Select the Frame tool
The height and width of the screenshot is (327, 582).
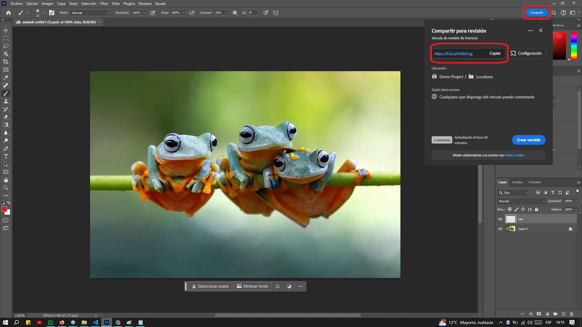(6, 70)
